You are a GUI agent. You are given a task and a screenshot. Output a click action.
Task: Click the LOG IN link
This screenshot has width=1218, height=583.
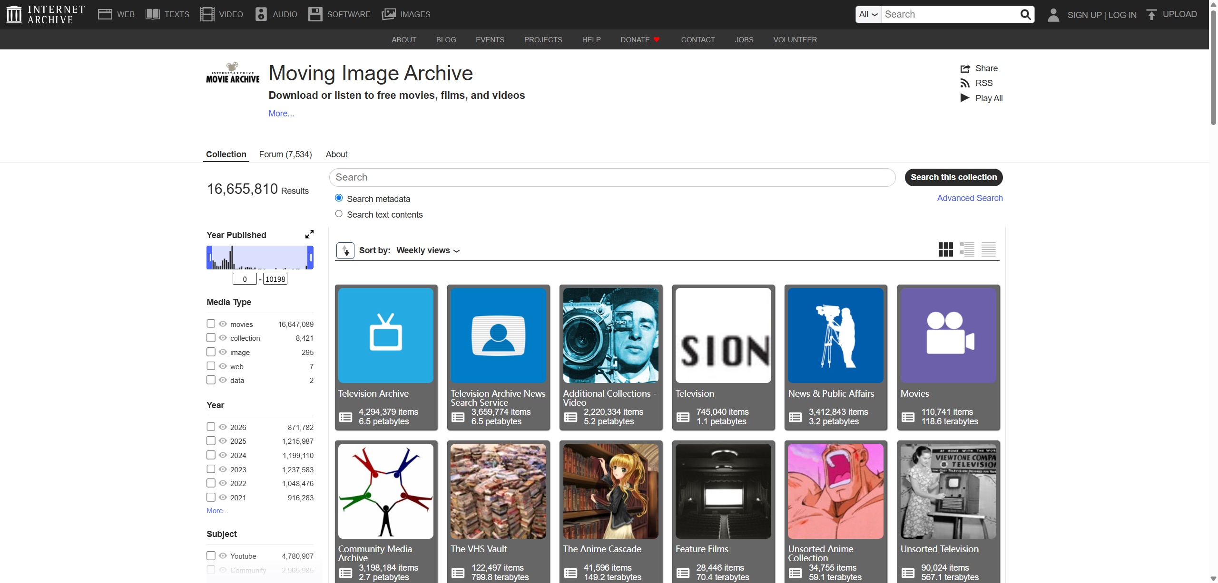[1122, 15]
